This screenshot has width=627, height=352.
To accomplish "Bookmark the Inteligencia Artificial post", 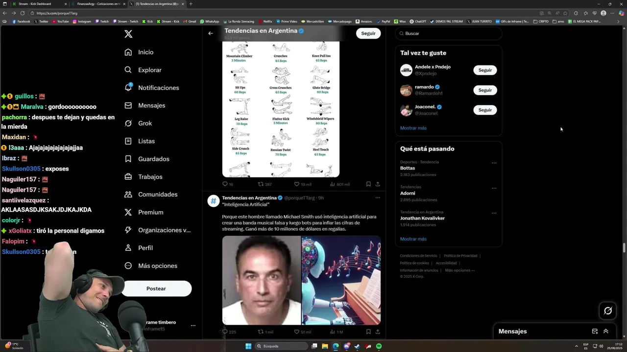I will 368,332.
